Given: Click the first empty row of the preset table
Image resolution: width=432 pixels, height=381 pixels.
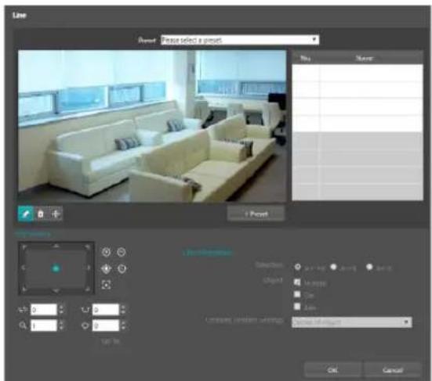Looking at the screenshot, I should pos(358,73).
